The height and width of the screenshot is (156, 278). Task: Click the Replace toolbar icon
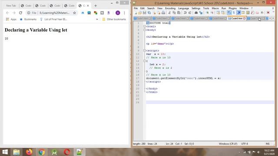(x=201, y=13)
